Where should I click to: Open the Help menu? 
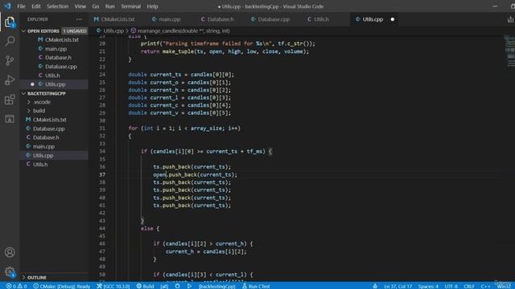click(x=152, y=6)
